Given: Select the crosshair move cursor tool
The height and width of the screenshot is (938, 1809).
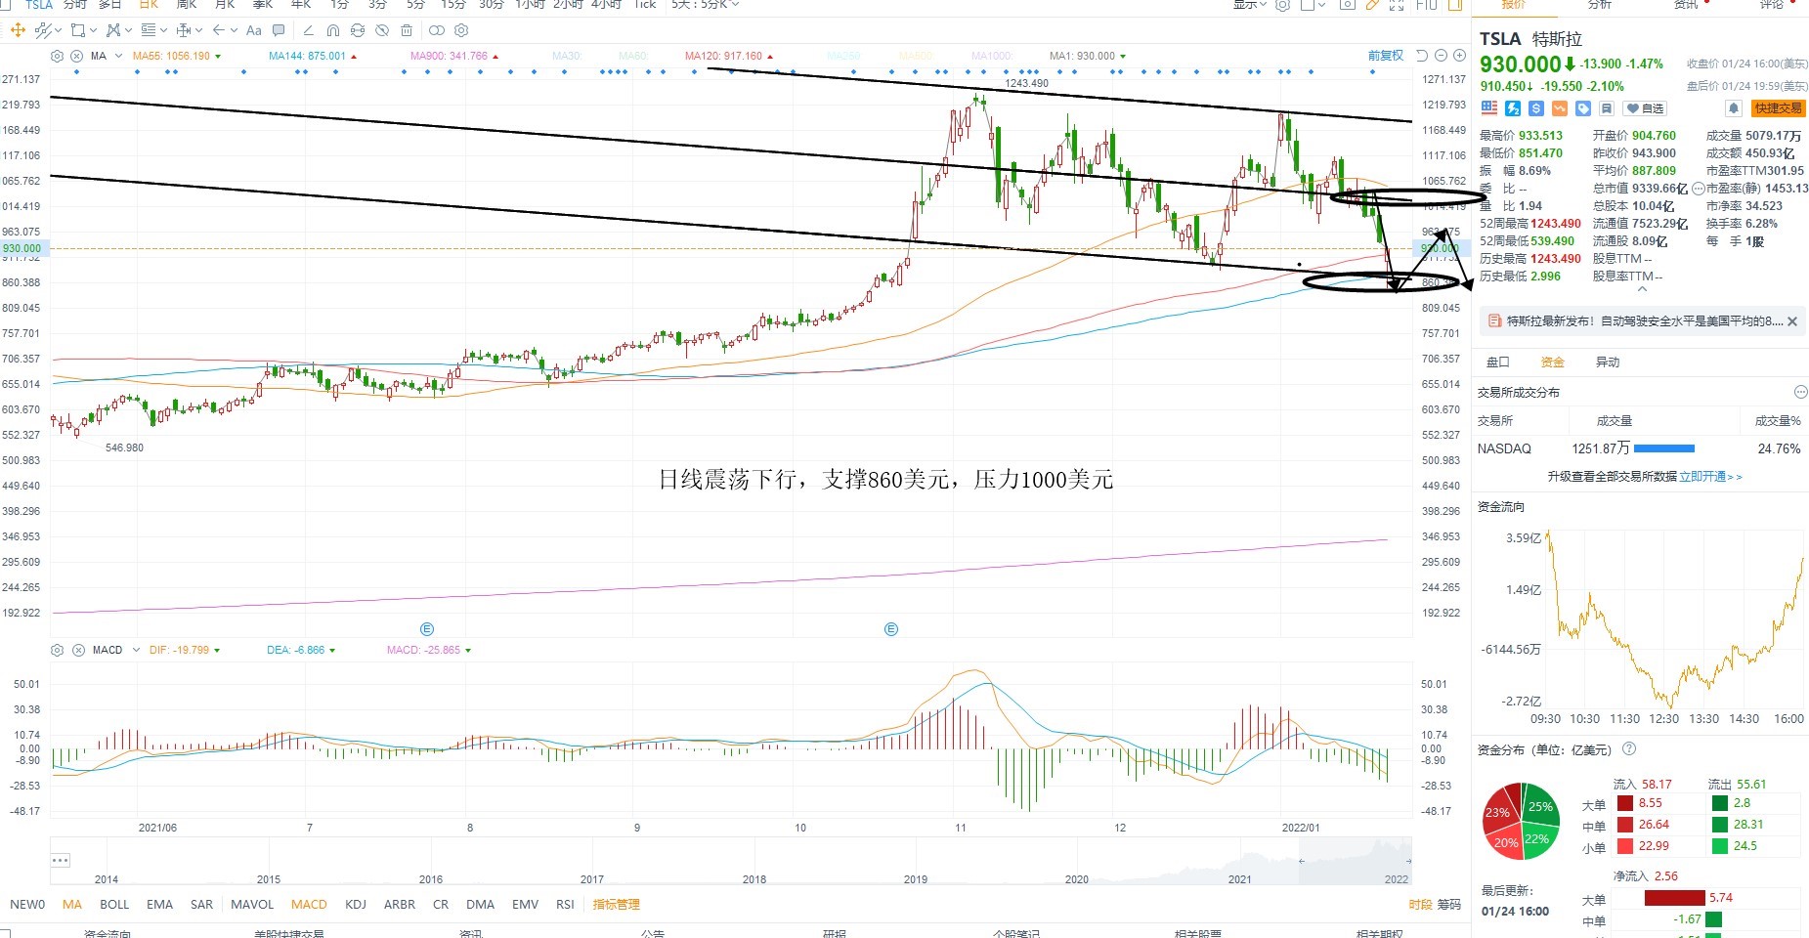Looking at the screenshot, I should tap(17, 30).
